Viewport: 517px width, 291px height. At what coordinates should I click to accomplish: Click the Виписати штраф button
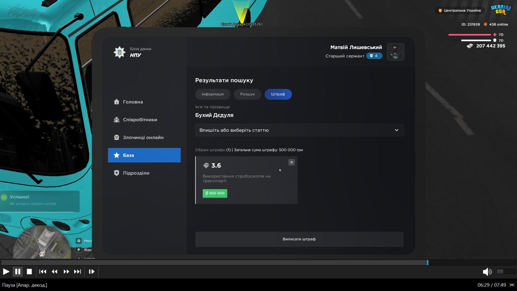[x=299, y=239]
